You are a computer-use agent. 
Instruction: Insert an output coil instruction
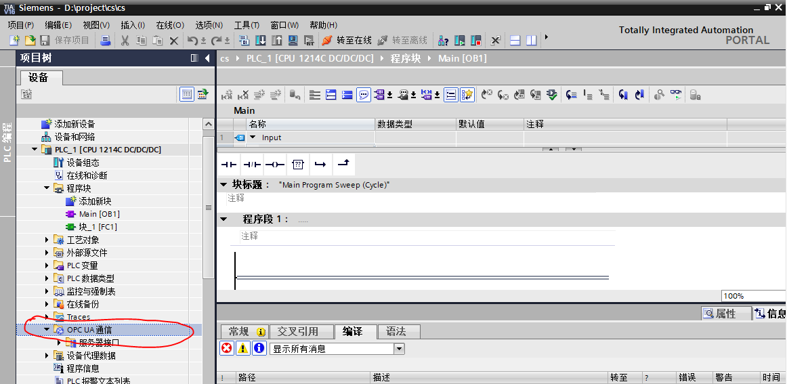click(274, 165)
